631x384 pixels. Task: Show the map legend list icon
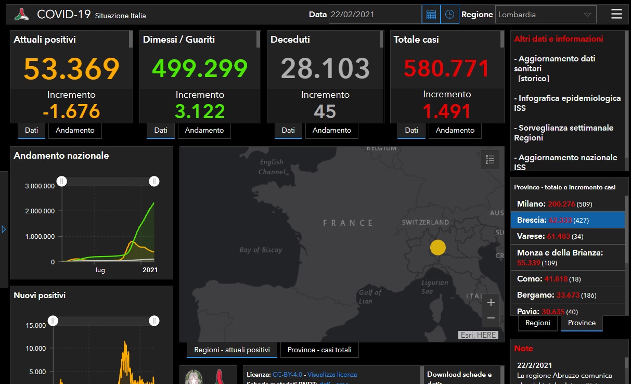coord(490,160)
